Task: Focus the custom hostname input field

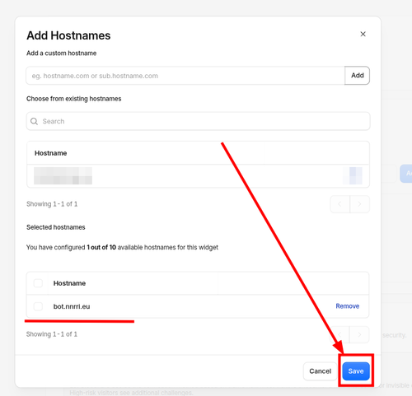Action: click(x=185, y=76)
